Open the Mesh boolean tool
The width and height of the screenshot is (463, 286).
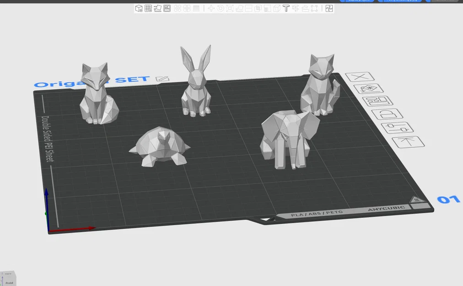pyautogui.click(x=258, y=8)
